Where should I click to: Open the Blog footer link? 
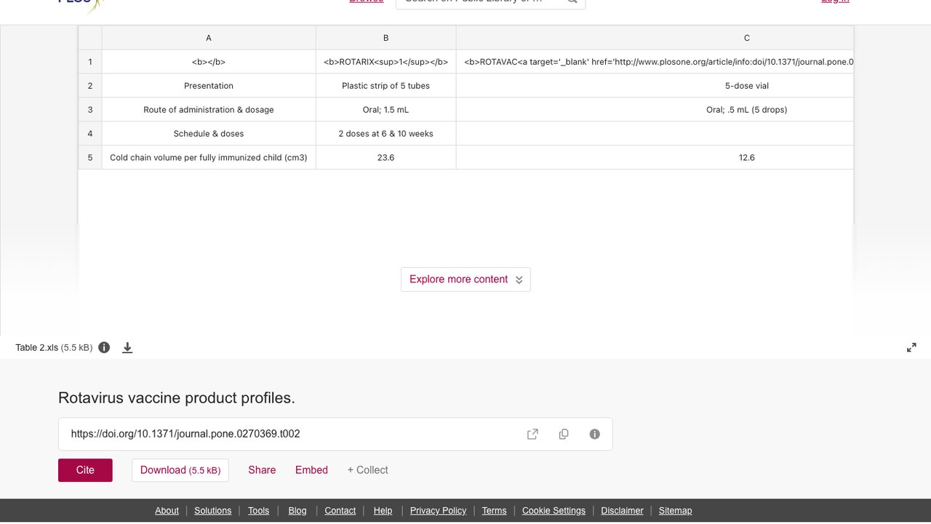[297, 511]
